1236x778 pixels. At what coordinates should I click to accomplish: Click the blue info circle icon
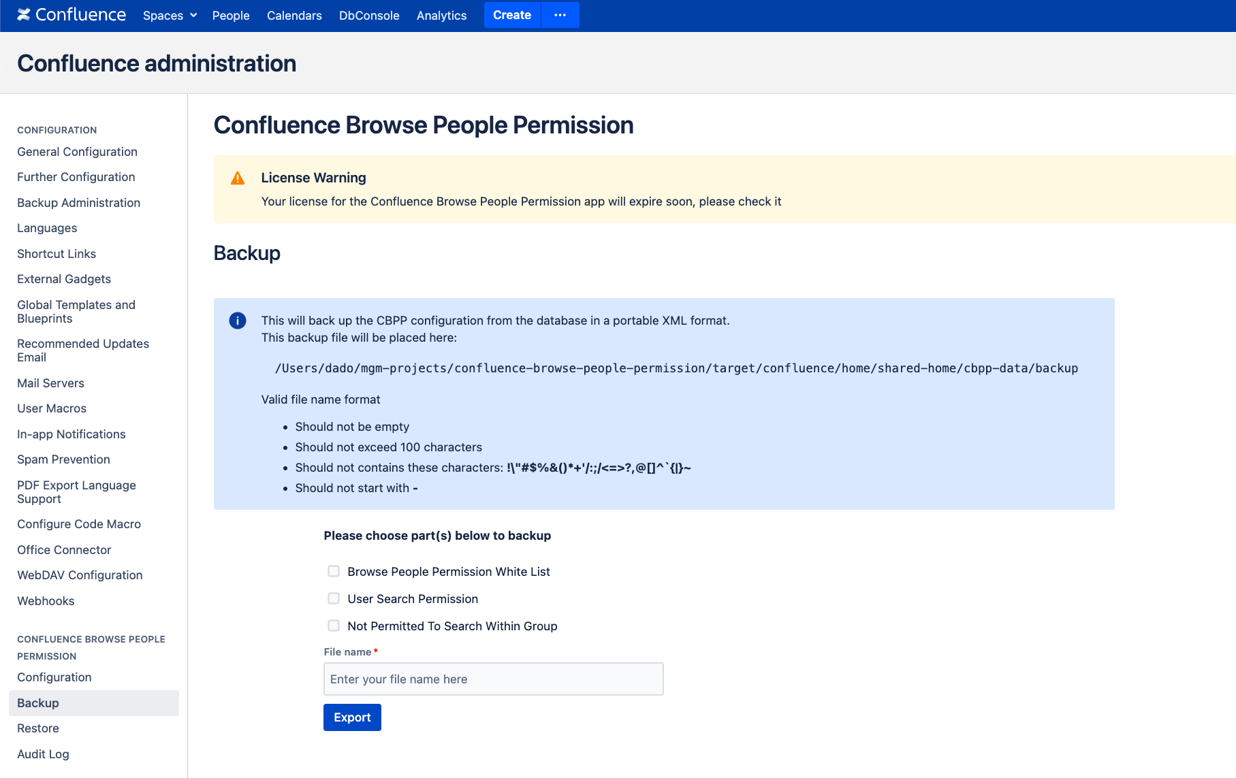click(x=238, y=321)
